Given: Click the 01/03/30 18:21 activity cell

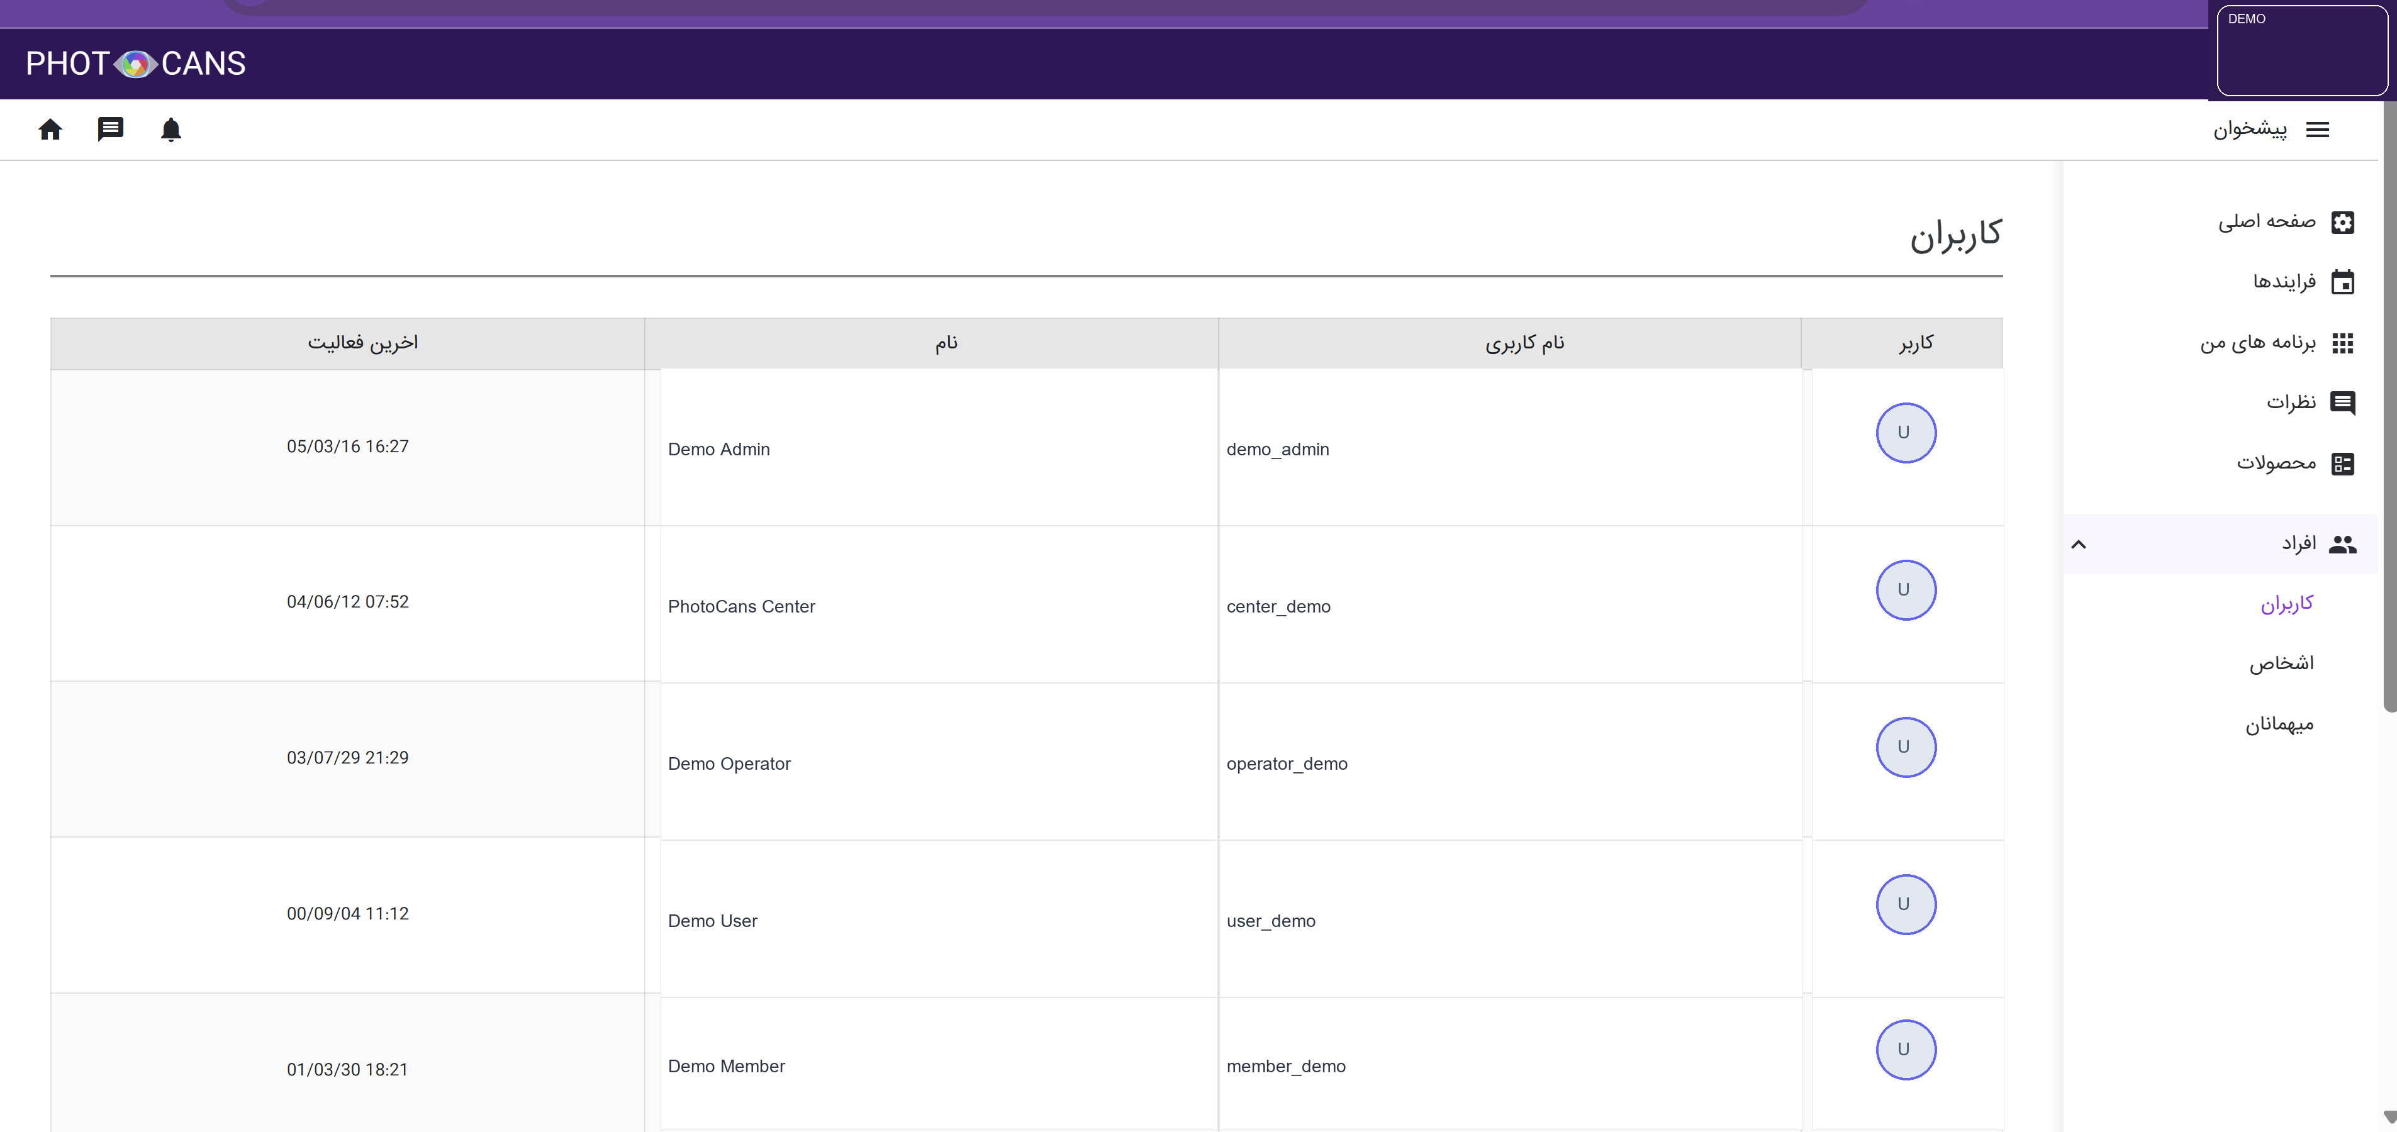Looking at the screenshot, I should 348,1062.
